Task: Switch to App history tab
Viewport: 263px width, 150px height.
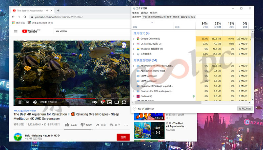Action: 157,17
